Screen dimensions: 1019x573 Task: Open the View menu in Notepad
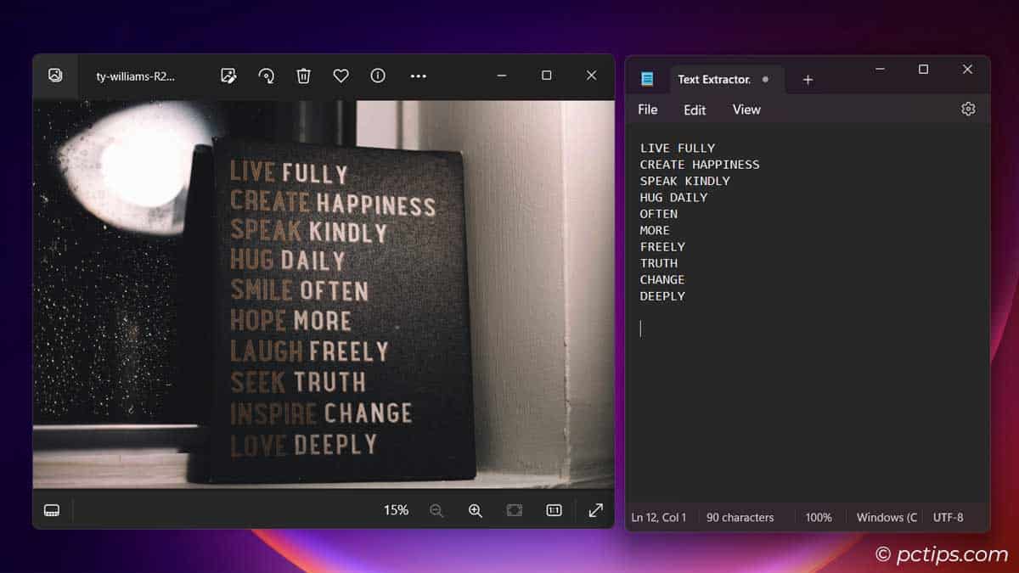746,110
